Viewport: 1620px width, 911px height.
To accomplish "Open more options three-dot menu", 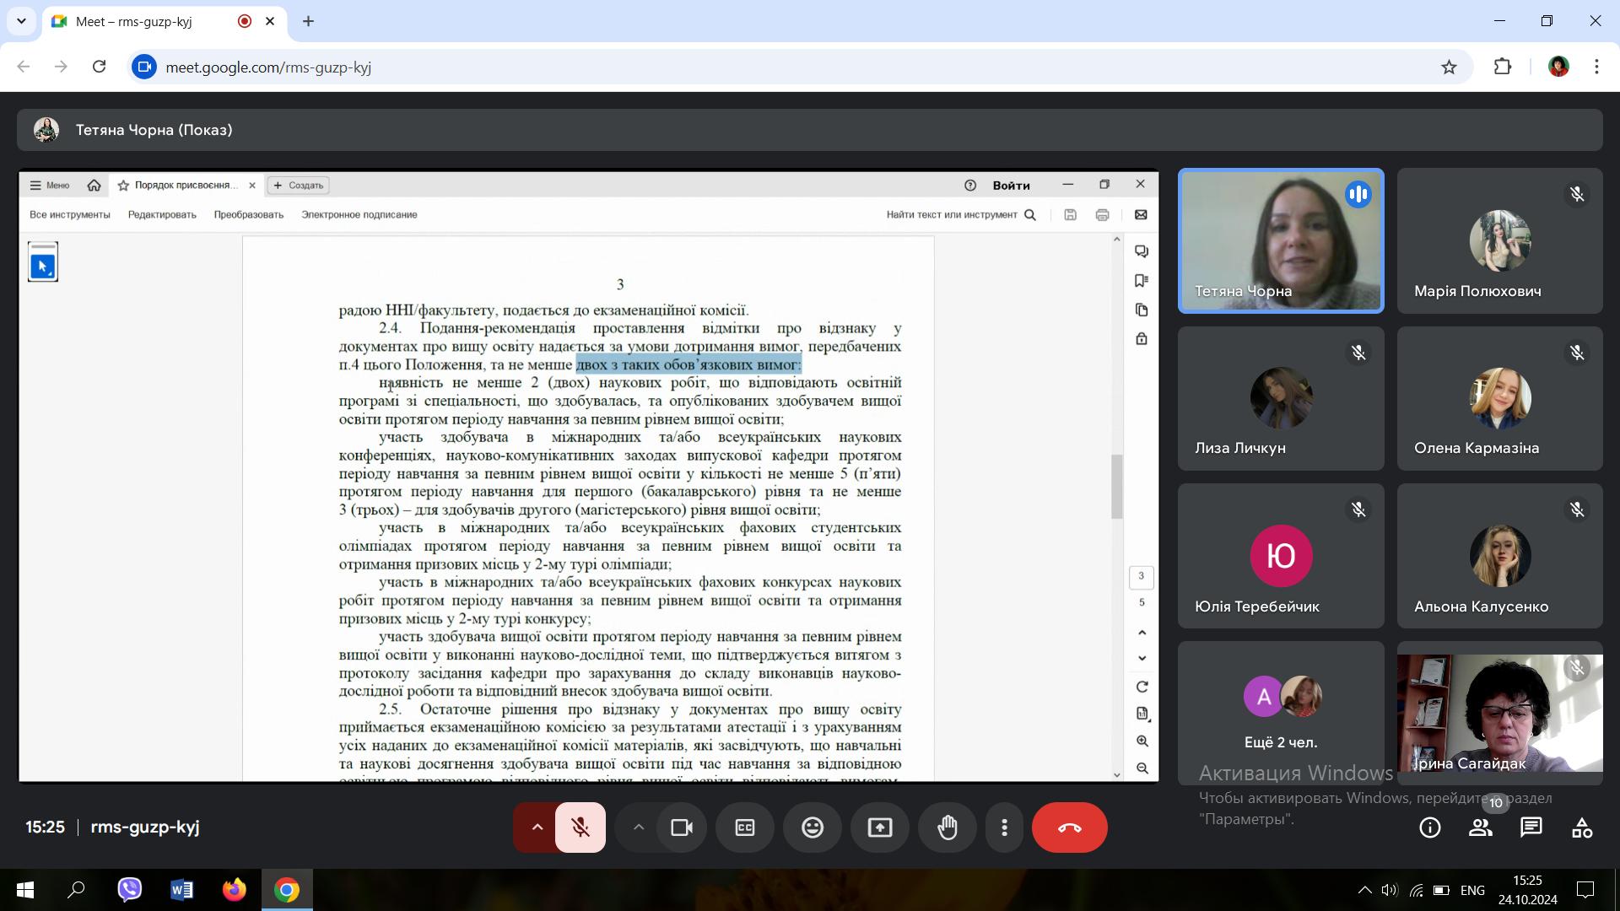I will point(1004,827).
